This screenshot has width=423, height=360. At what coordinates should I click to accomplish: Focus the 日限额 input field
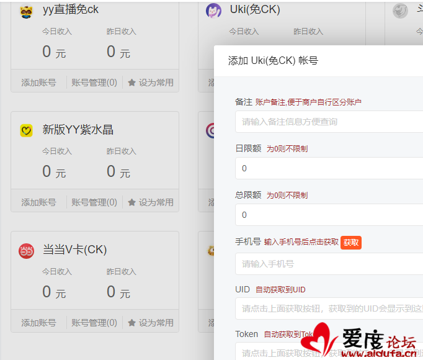329,168
